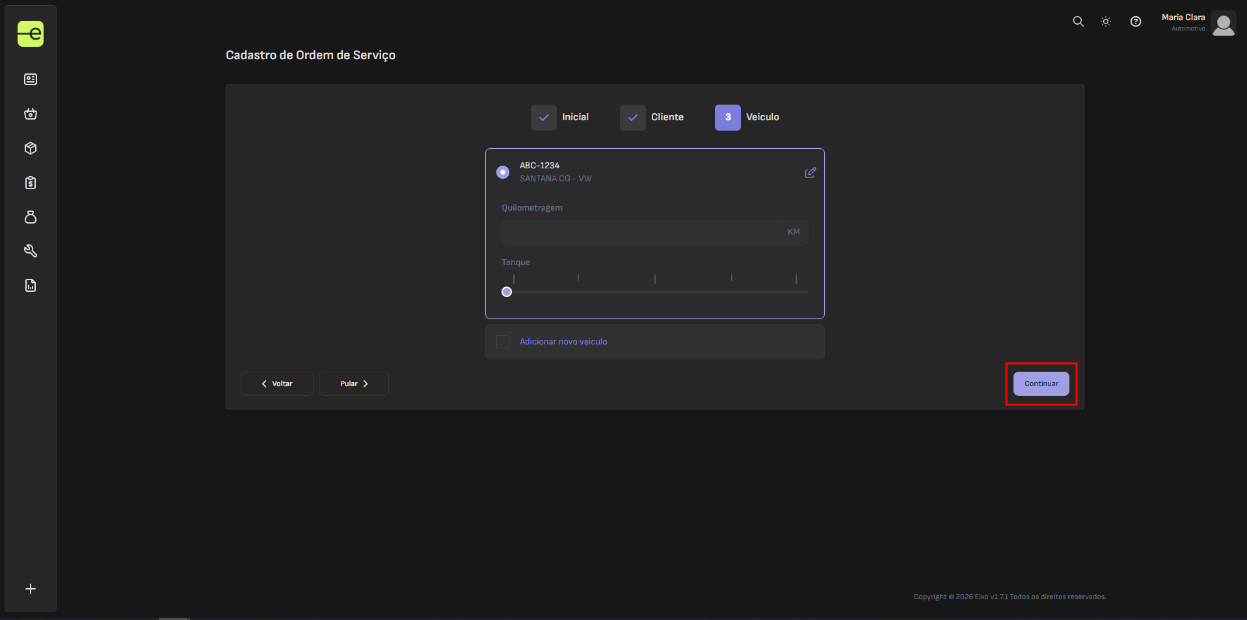The height and width of the screenshot is (620, 1247).
Task: Click the Tanque fuel level slider handle
Action: pyautogui.click(x=507, y=292)
